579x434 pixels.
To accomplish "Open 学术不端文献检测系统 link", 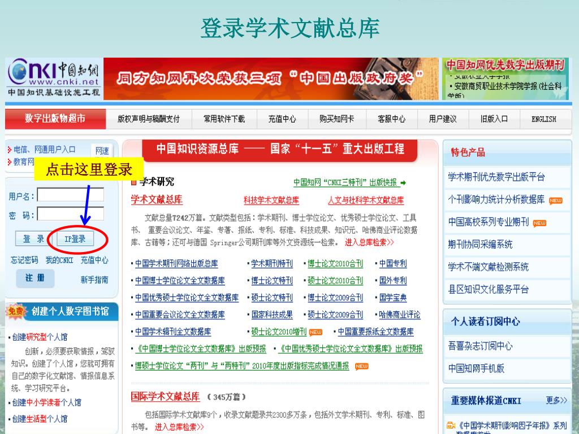I will (x=488, y=267).
